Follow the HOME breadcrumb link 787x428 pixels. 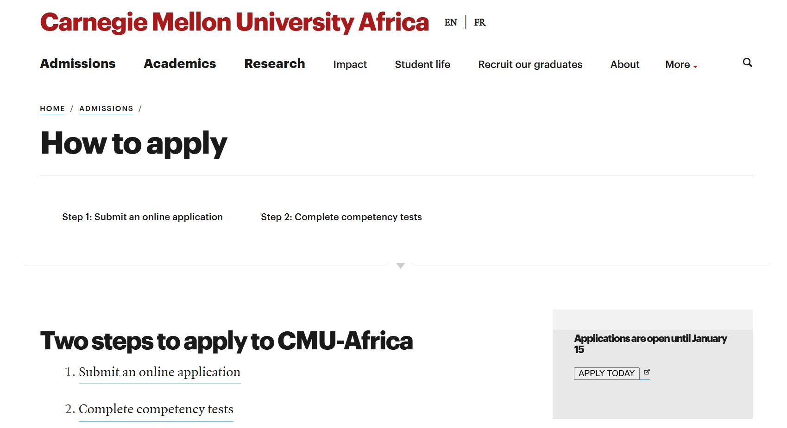tap(52, 108)
